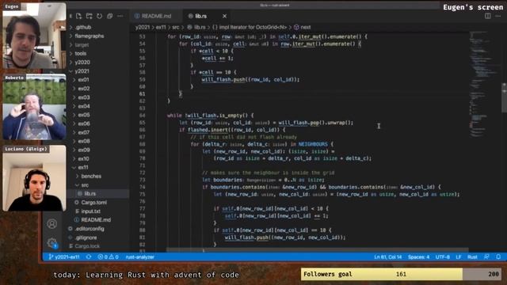This screenshot has width=507, height=285.
Task: Click the lib.rs icon in breadcrumb
Action: click(190, 27)
